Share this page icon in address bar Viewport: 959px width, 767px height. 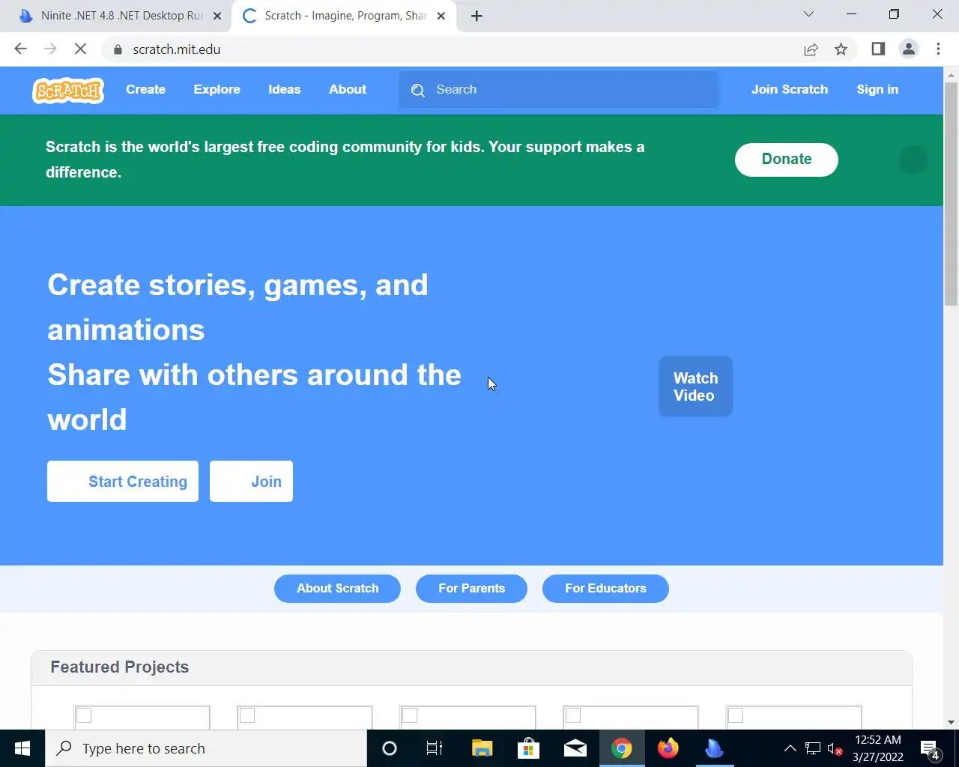[x=811, y=49]
